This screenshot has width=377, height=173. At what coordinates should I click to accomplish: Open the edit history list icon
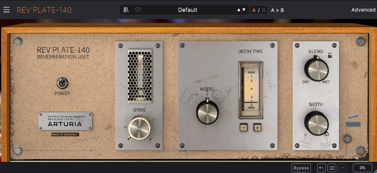(332, 168)
